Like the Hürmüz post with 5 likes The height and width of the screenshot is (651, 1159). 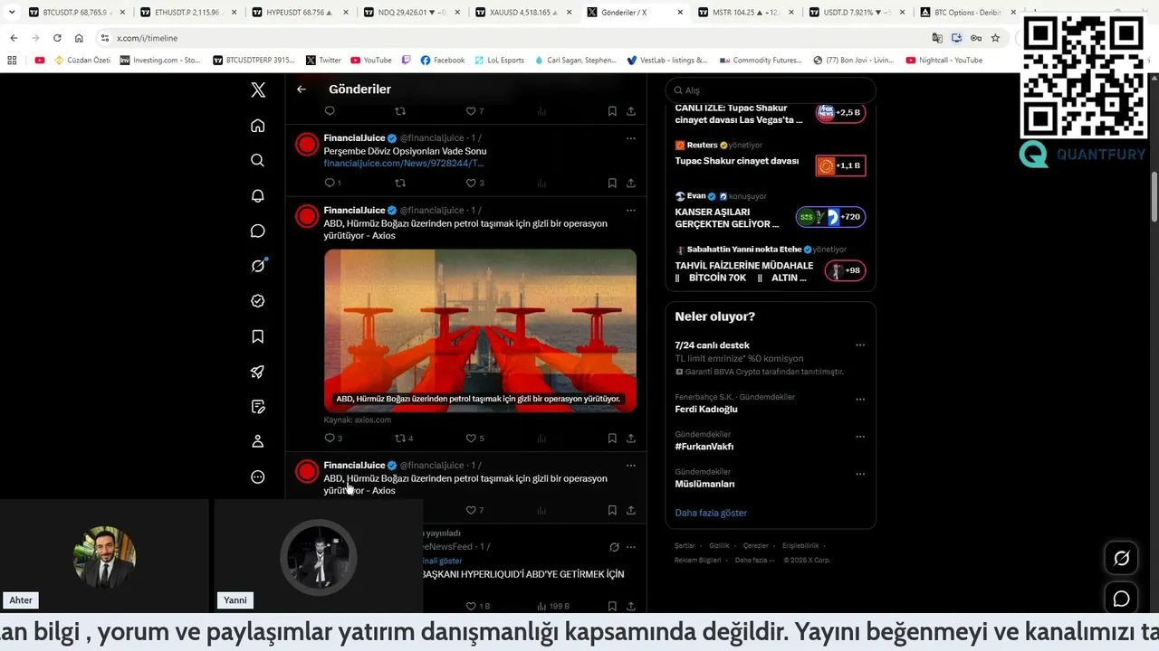pos(471,438)
